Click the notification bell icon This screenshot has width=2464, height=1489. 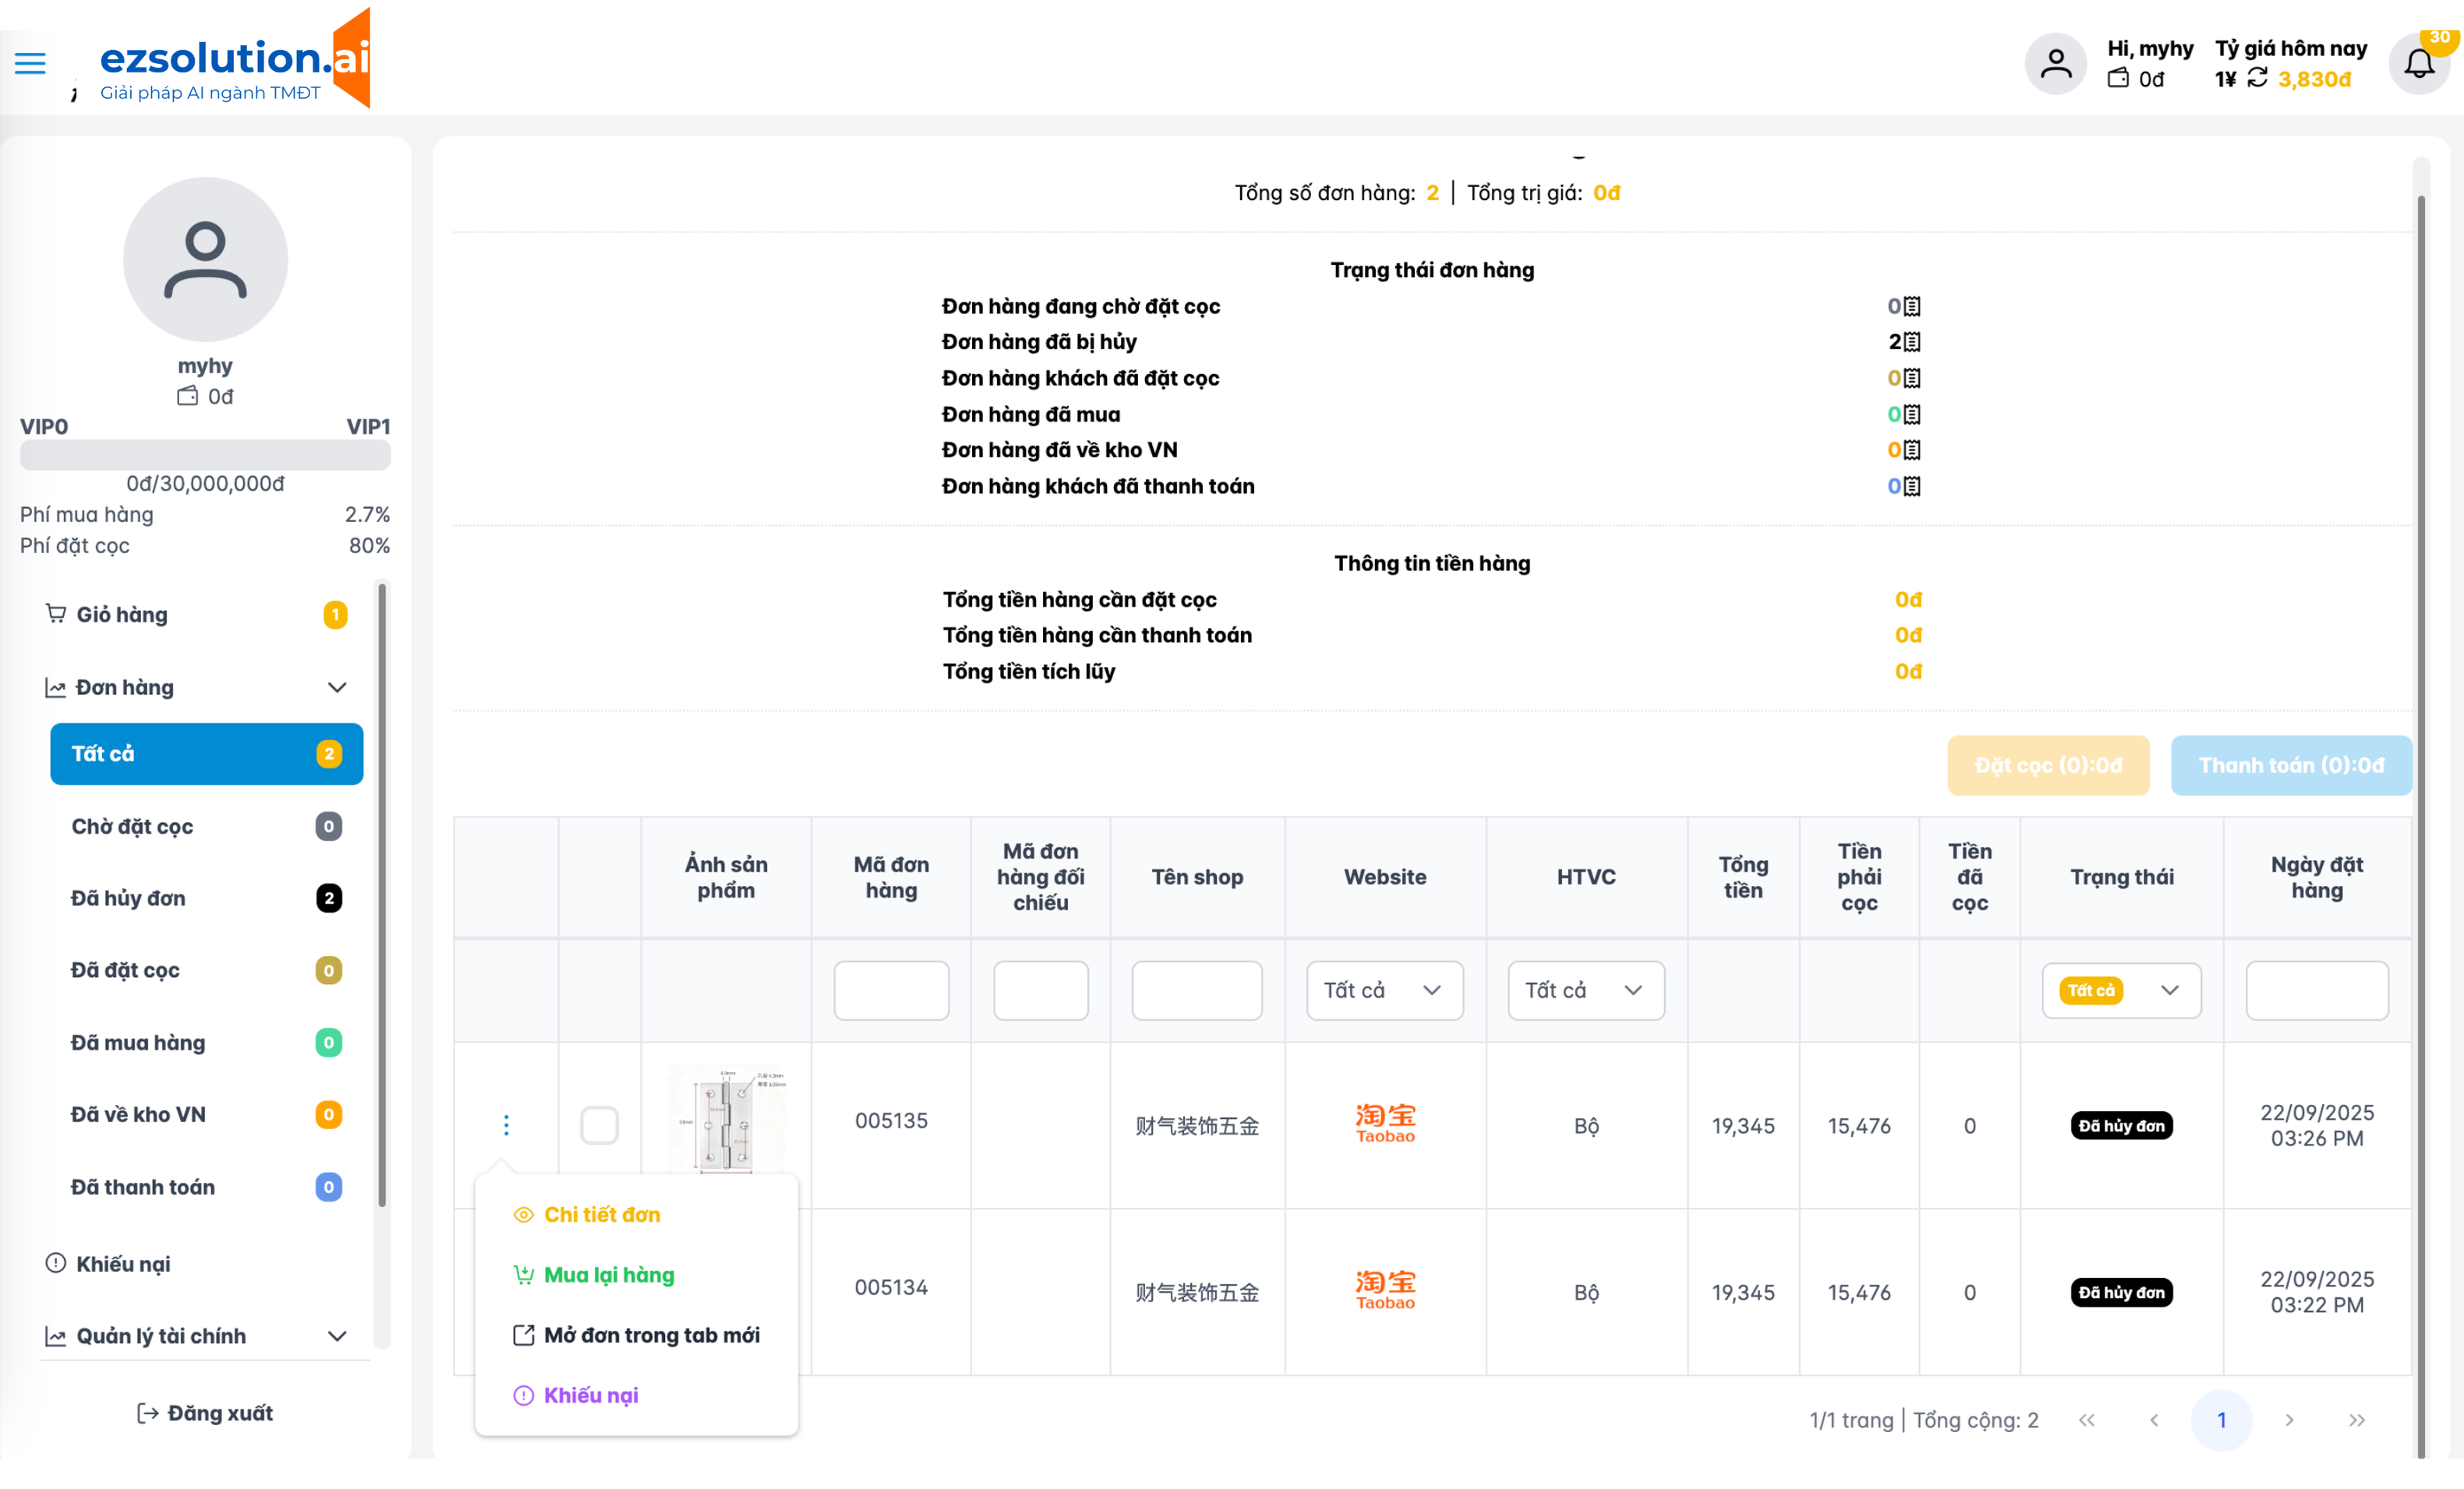point(2418,64)
